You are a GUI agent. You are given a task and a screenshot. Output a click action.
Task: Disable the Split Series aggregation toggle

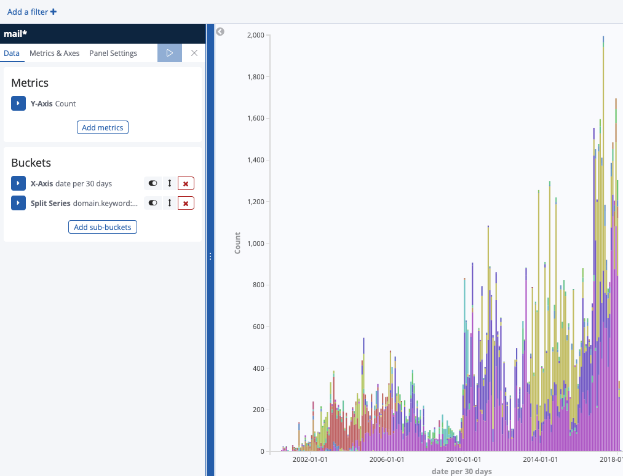(x=153, y=203)
